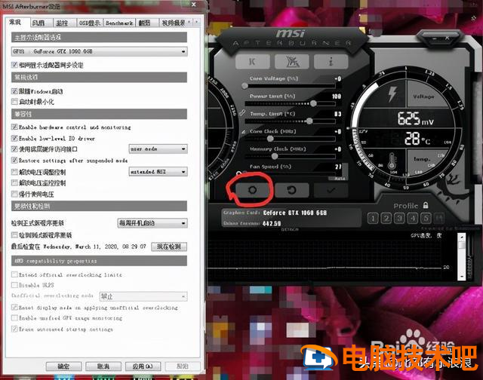This screenshot has height=380, width=483.
Task: Toggle Restore settings after suspended mode
Action: [x=14, y=161]
